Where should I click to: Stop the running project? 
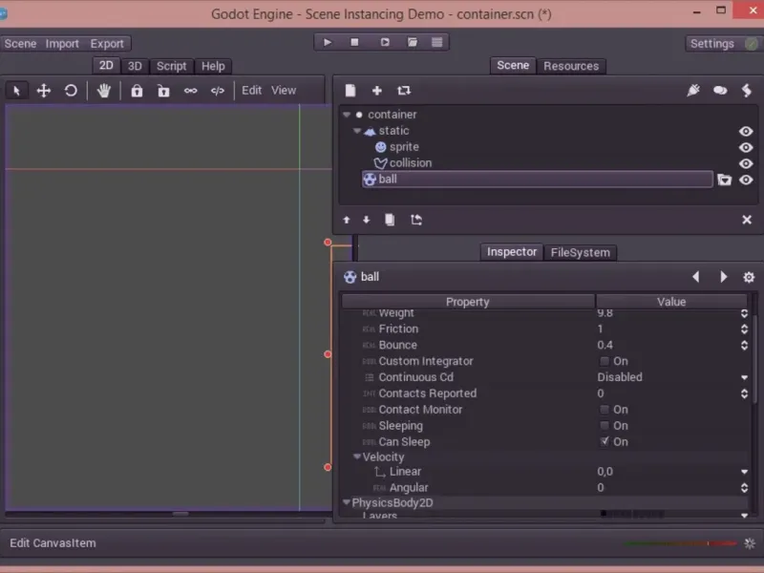[354, 42]
